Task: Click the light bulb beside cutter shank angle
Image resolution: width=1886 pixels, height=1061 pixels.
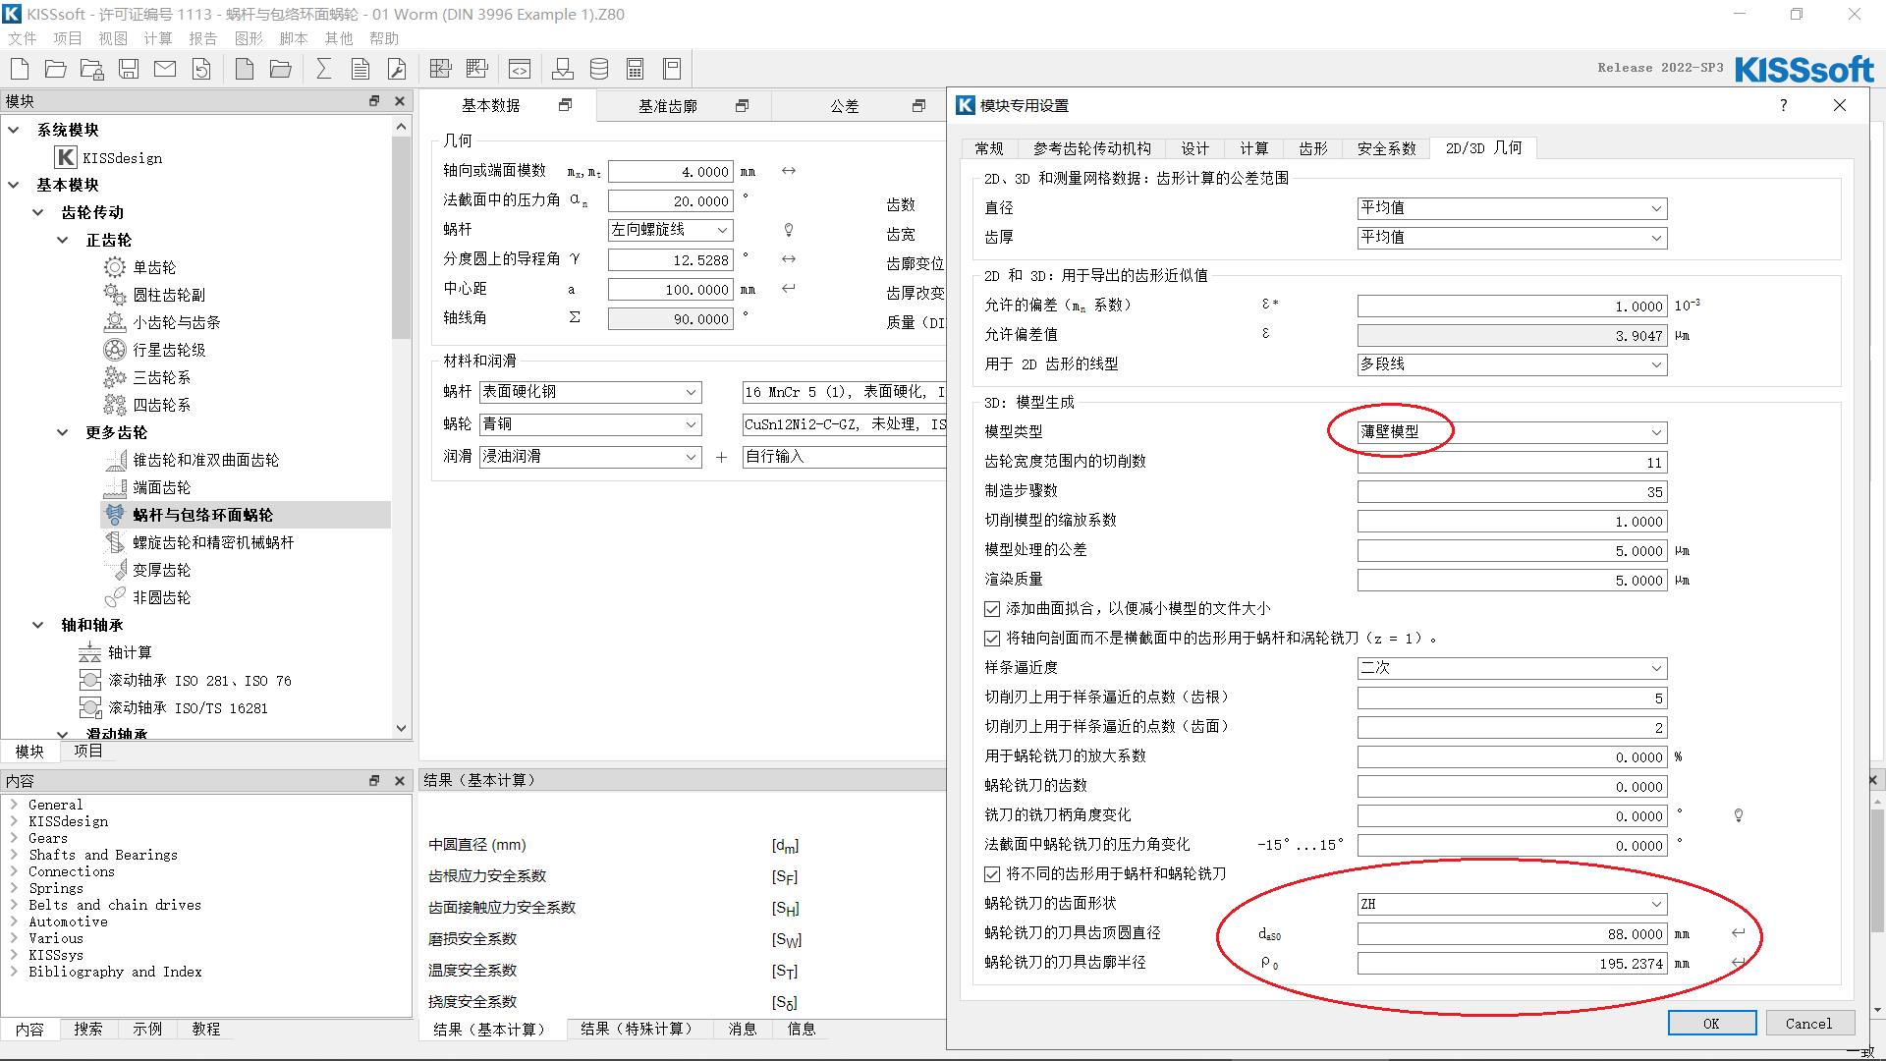Action: (1739, 815)
